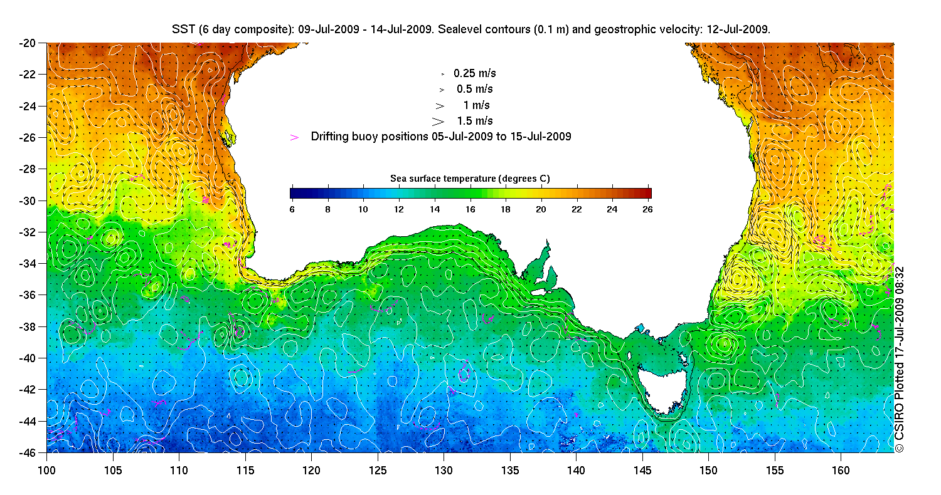The width and height of the screenshot is (941, 495).
Task: Click the longitude axis label '145'
Action: (642, 470)
